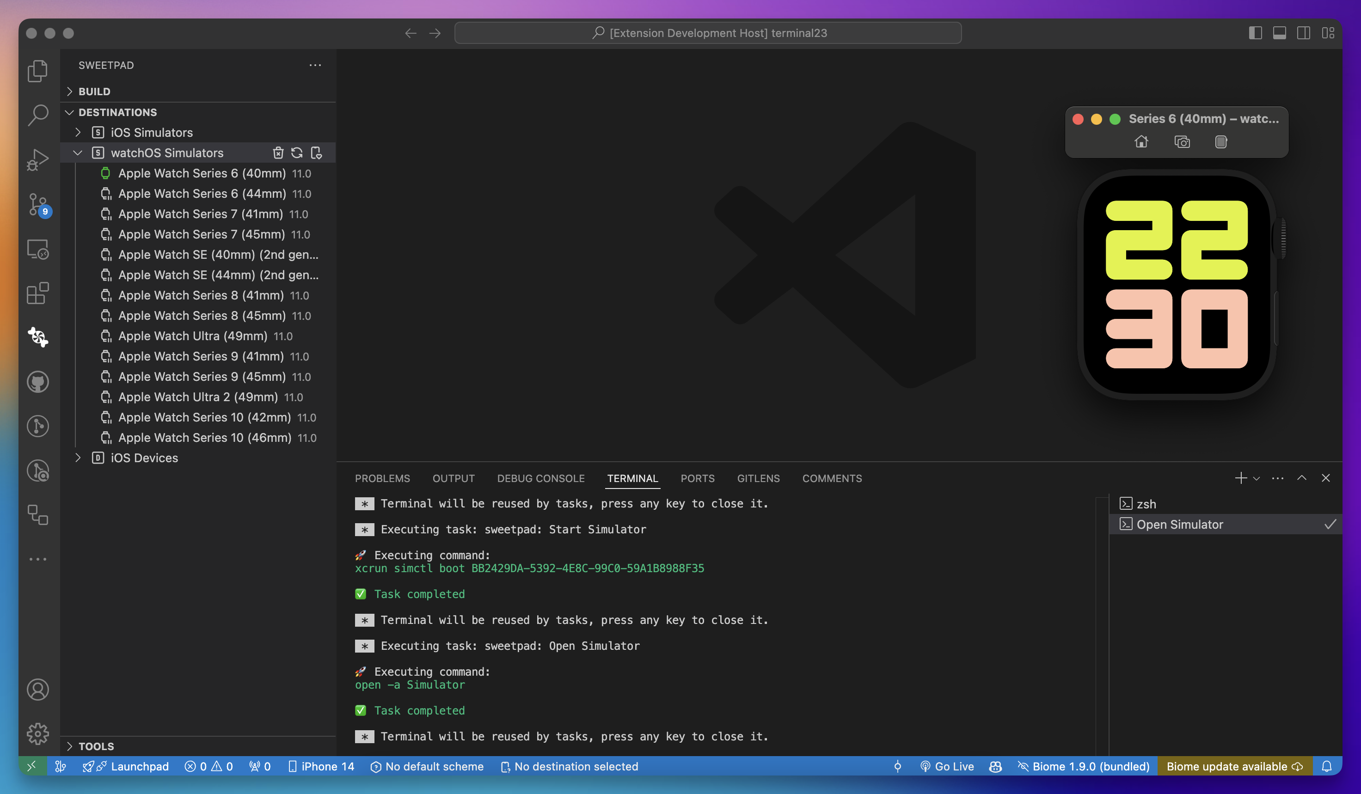
Task: Click the trash icon for watchOS Simulators
Action: pyautogui.click(x=277, y=153)
